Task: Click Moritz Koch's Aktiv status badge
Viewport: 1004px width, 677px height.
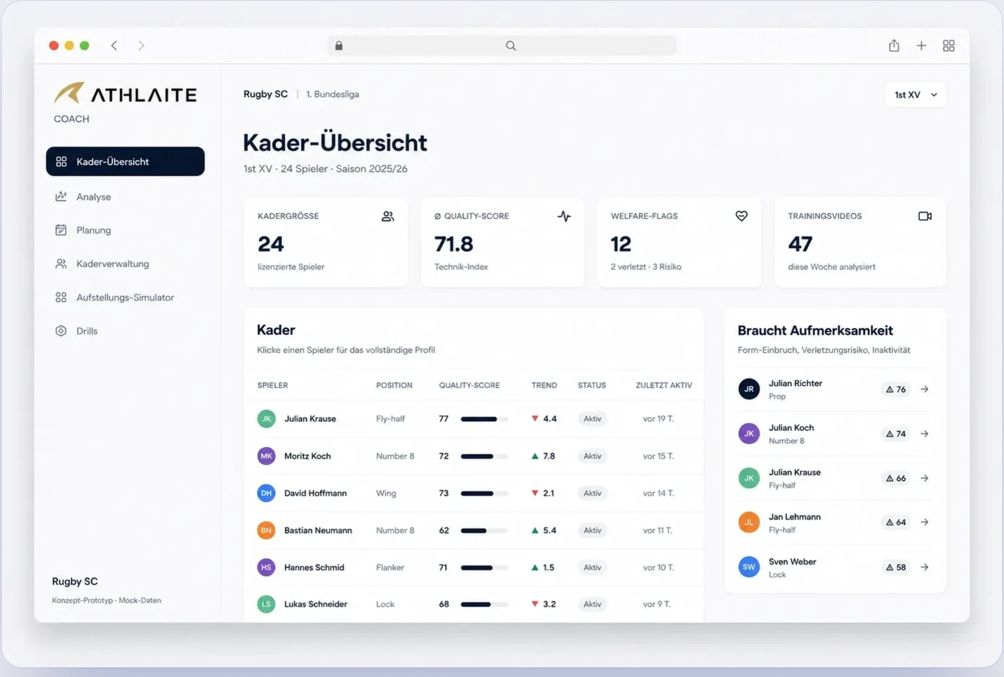Action: tap(592, 456)
